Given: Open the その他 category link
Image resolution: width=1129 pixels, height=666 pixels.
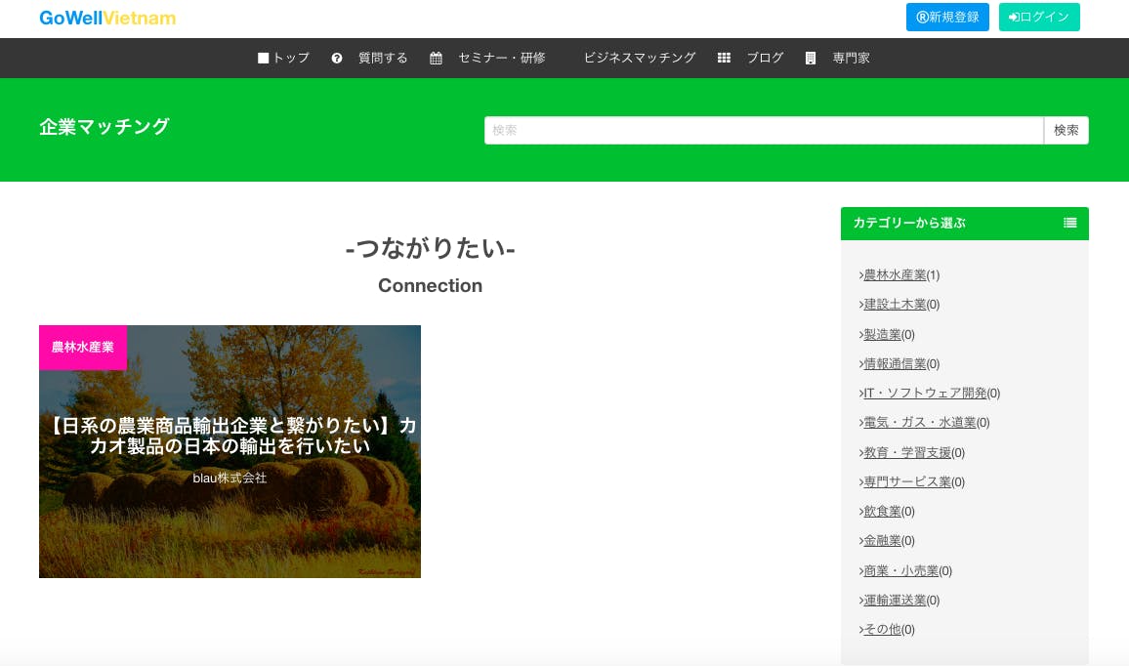Looking at the screenshot, I should (x=882, y=630).
